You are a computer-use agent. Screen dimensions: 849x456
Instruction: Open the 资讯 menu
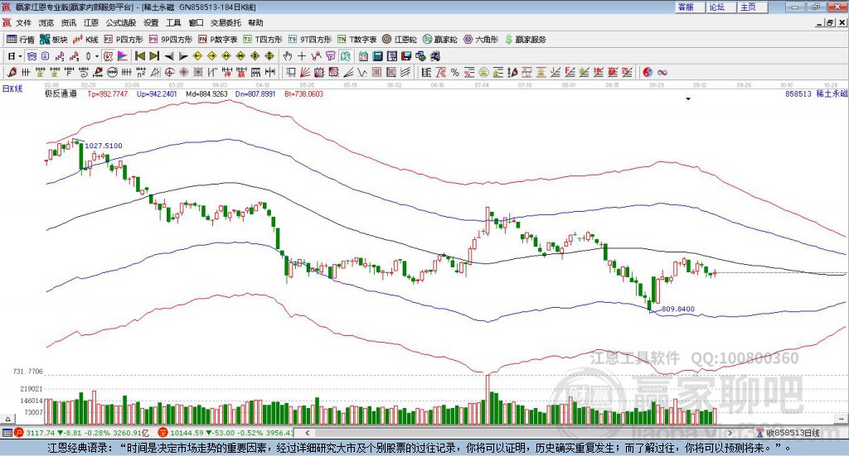(69, 22)
